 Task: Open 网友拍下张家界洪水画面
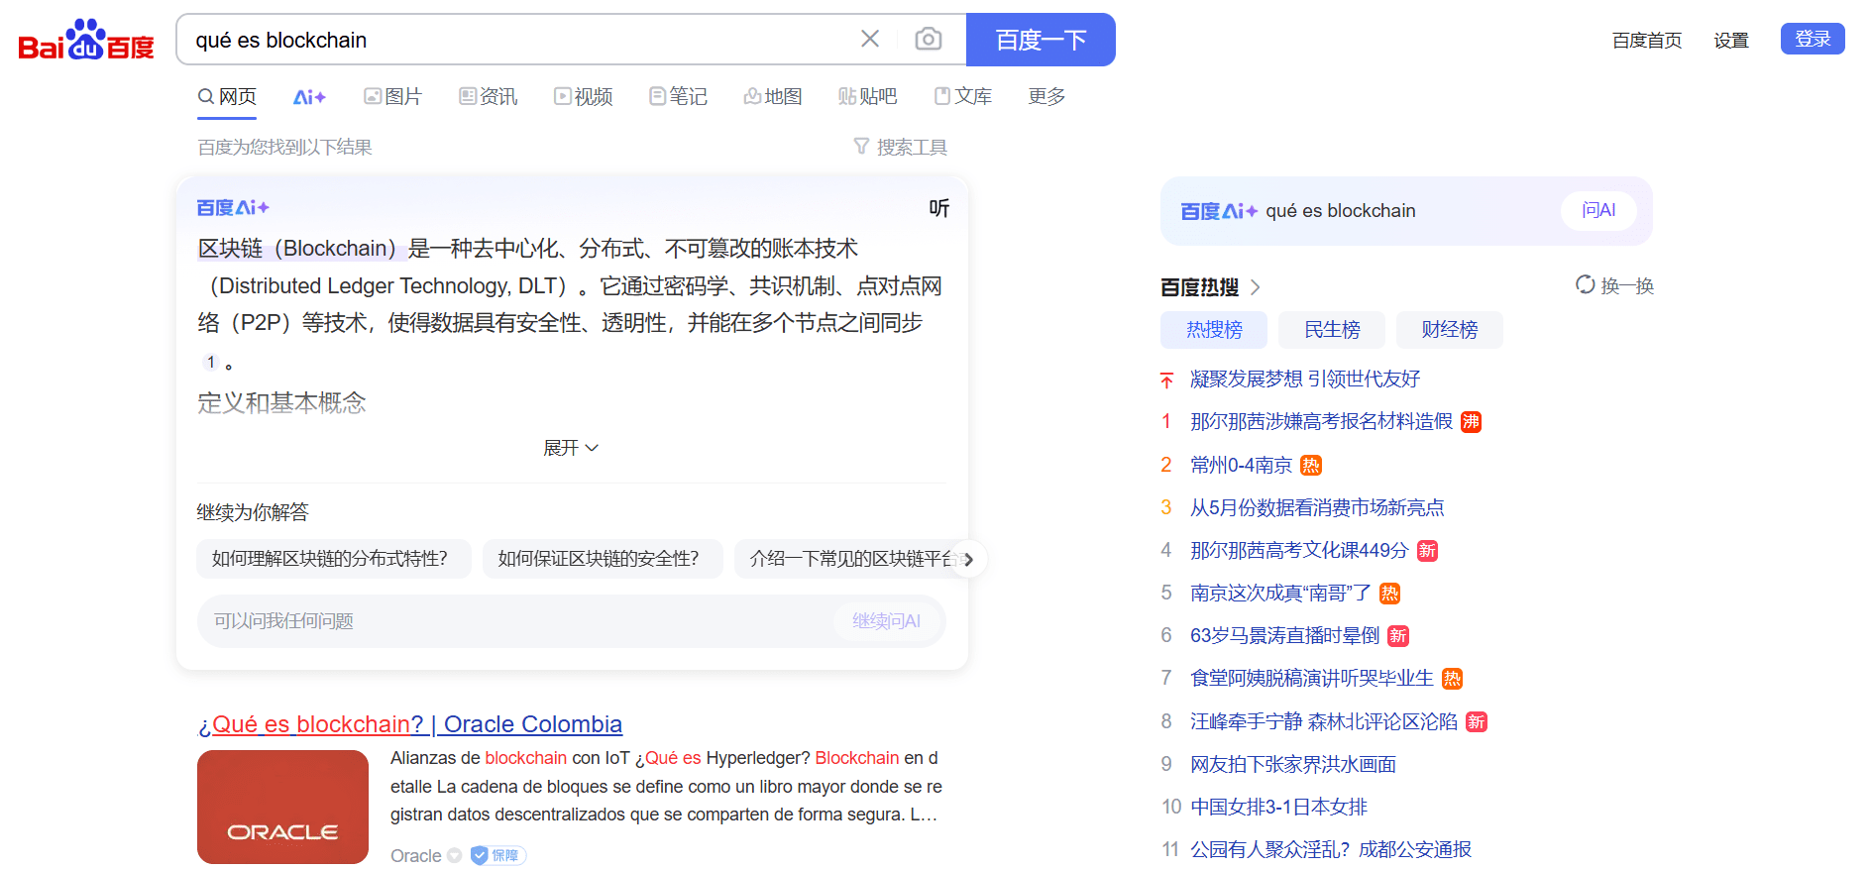pos(1293,764)
